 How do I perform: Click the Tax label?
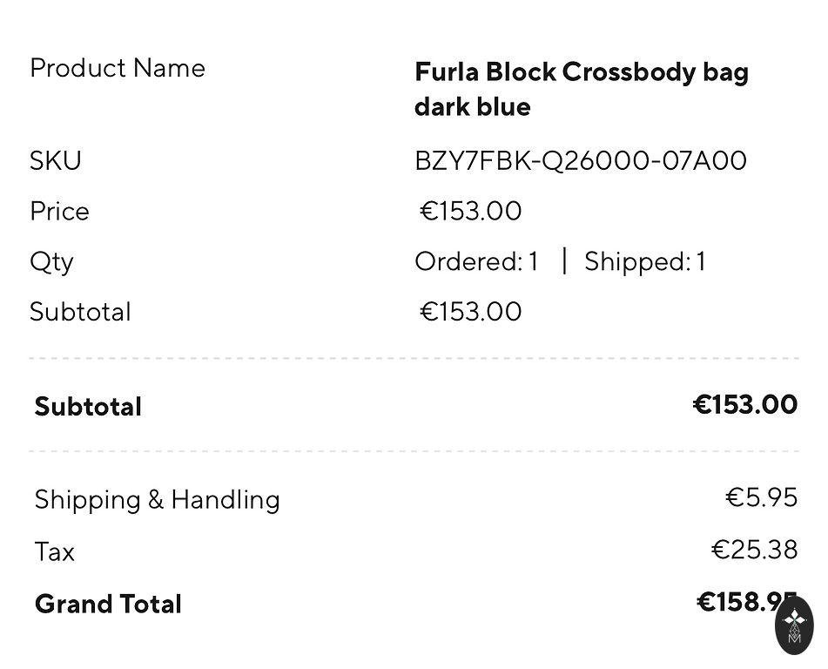(x=55, y=551)
